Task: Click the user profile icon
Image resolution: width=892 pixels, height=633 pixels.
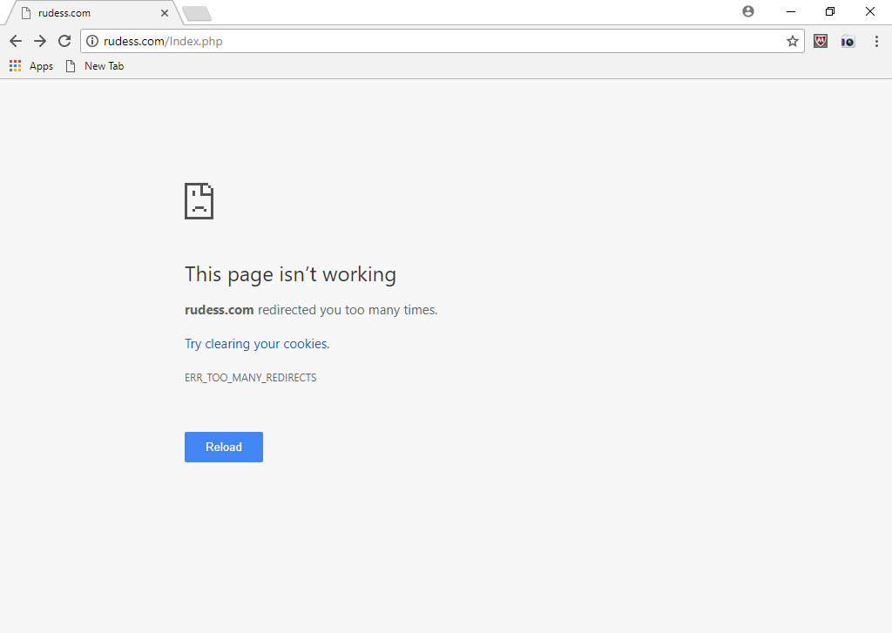Action: (747, 11)
